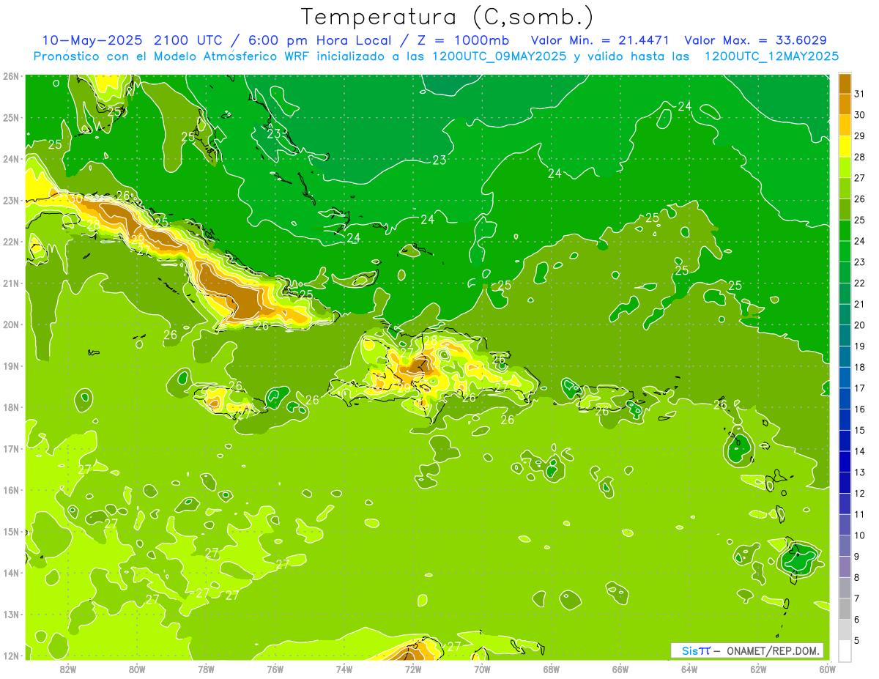The width and height of the screenshot is (879, 679).
Task: Click 'Valor Min. = 21.4471' in the header
Action: click(x=599, y=40)
